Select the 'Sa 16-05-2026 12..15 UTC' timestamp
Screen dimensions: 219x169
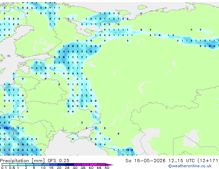click(160, 161)
